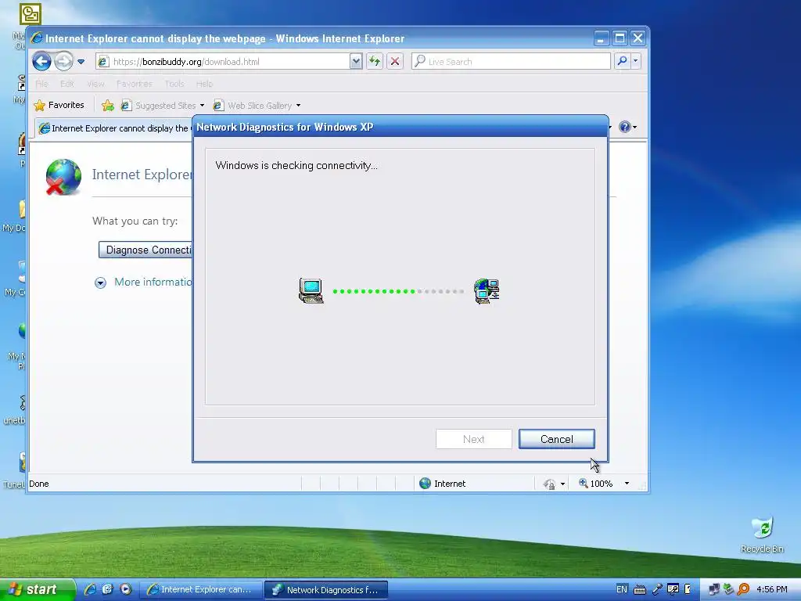801x601 pixels.
Task: Select the Internet Explorer cannot display tab
Action: (x=114, y=128)
